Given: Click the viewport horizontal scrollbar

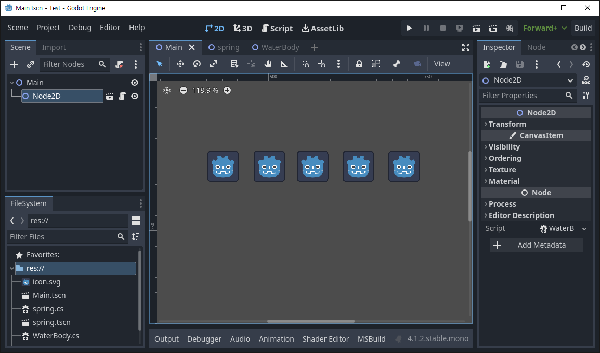Looking at the screenshot, I should pos(311,321).
